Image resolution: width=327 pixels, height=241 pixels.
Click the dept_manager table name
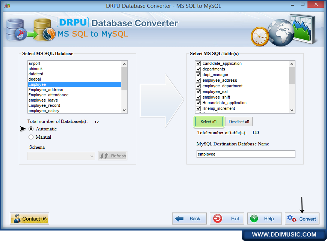coord(215,75)
